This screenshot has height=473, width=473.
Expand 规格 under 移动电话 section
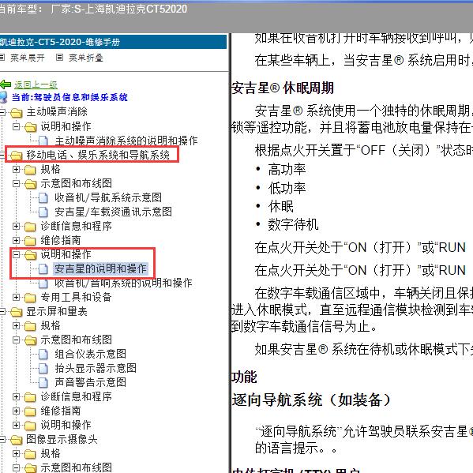(16, 169)
